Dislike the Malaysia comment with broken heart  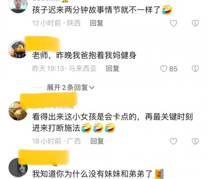coord(196,69)
